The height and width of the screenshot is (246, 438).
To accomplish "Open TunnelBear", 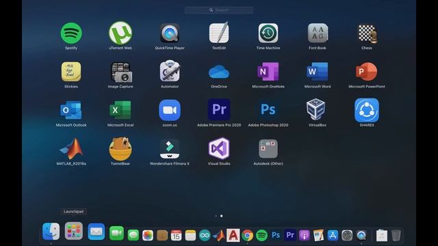I will [x=120, y=148].
